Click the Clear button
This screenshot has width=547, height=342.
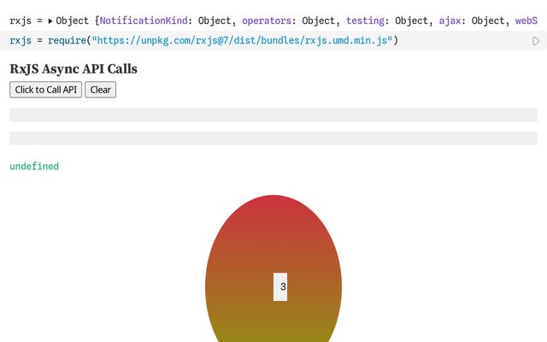click(x=100, y=90)
